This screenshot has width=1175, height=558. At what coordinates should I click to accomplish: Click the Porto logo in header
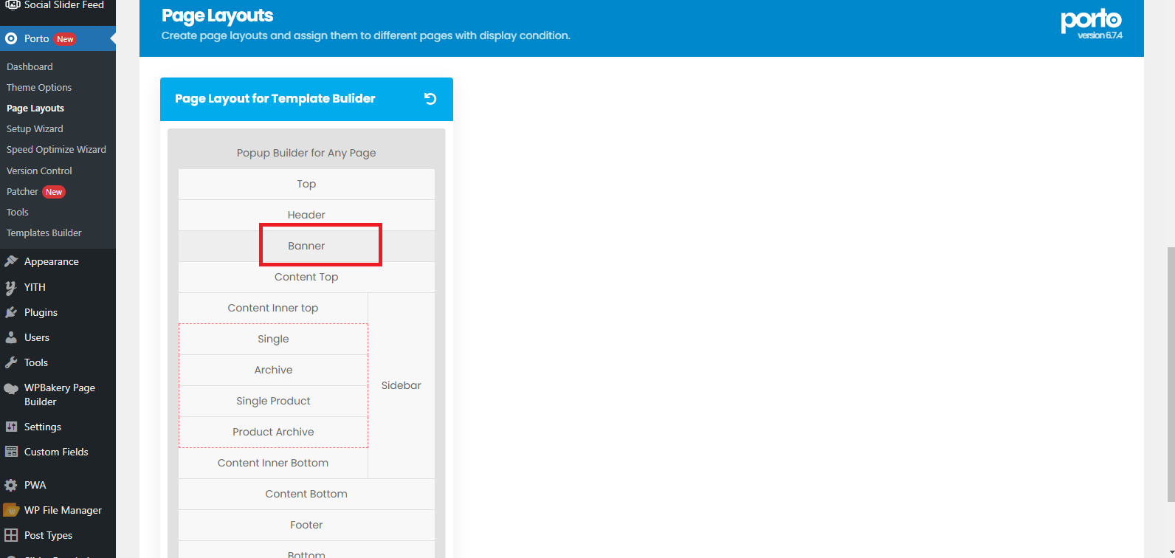pos(1091,22)
